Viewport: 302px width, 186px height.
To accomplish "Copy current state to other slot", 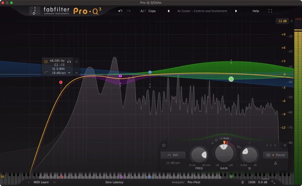I will pos(152,11).
